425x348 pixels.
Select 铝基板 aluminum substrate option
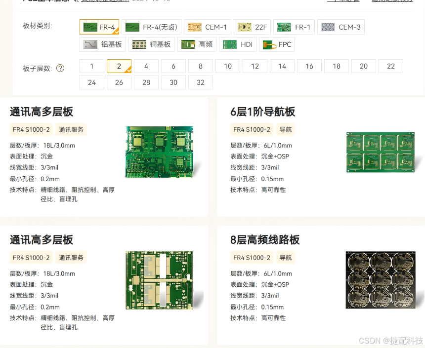103,44
